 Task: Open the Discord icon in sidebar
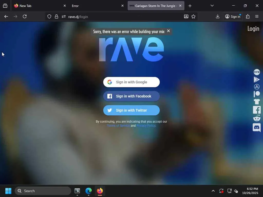(257, 128)
